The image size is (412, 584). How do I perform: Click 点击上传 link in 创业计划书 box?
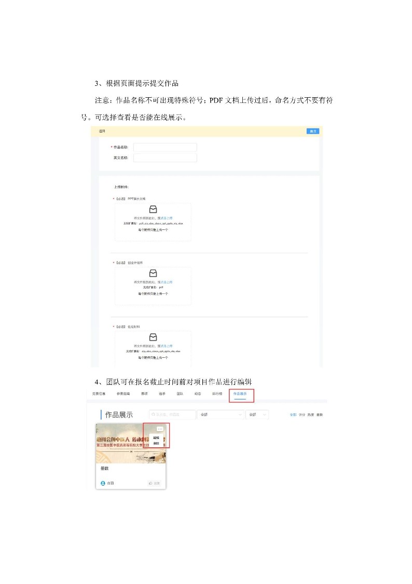click(167, 282)
